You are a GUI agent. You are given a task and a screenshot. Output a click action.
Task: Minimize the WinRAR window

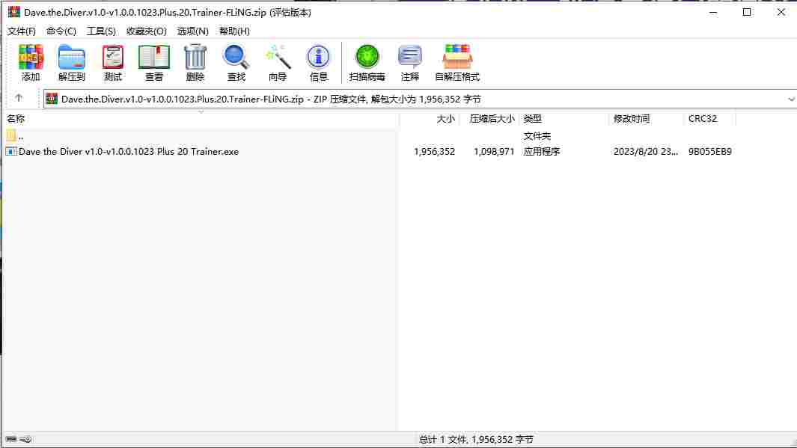[x=713, y=12]
